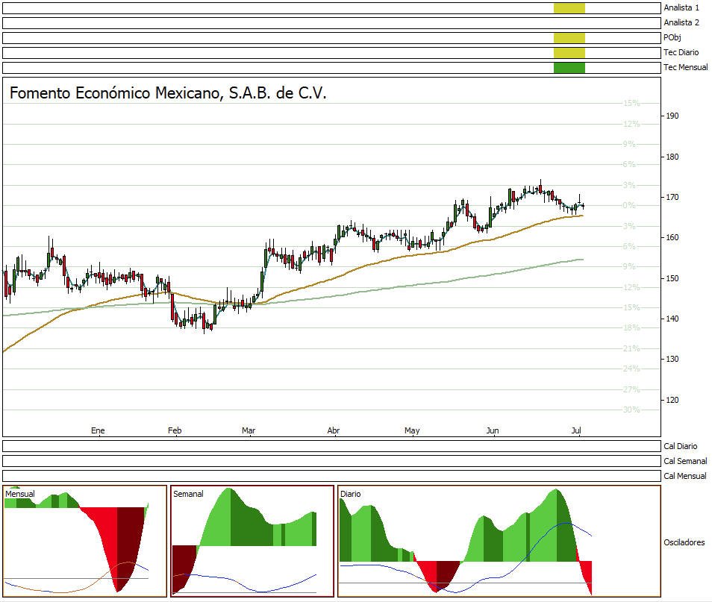Click the 30% level label
This screenshot has width=712, height=602.
click(x=631, y=410)
